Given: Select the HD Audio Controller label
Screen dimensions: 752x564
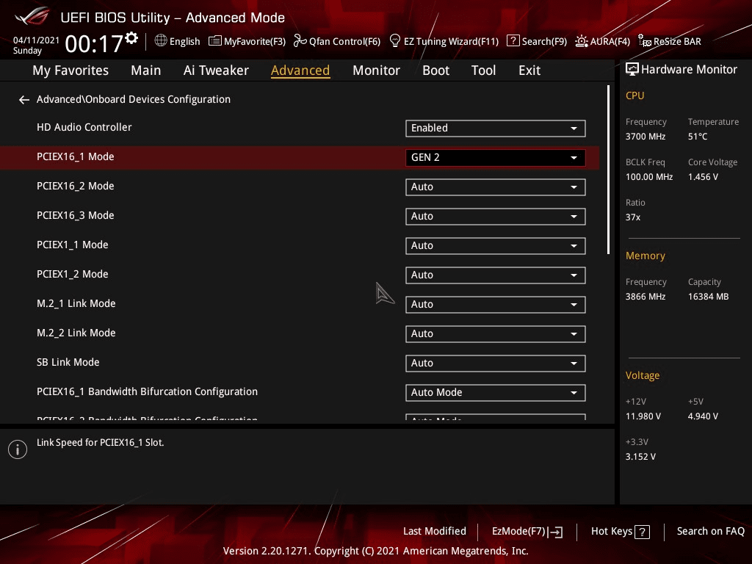Looking at the screenshot, I should pos(84,127).
